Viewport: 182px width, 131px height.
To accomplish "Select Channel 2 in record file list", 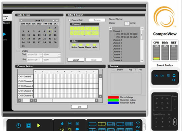I will pyautogui.click(x=117, y=40).
